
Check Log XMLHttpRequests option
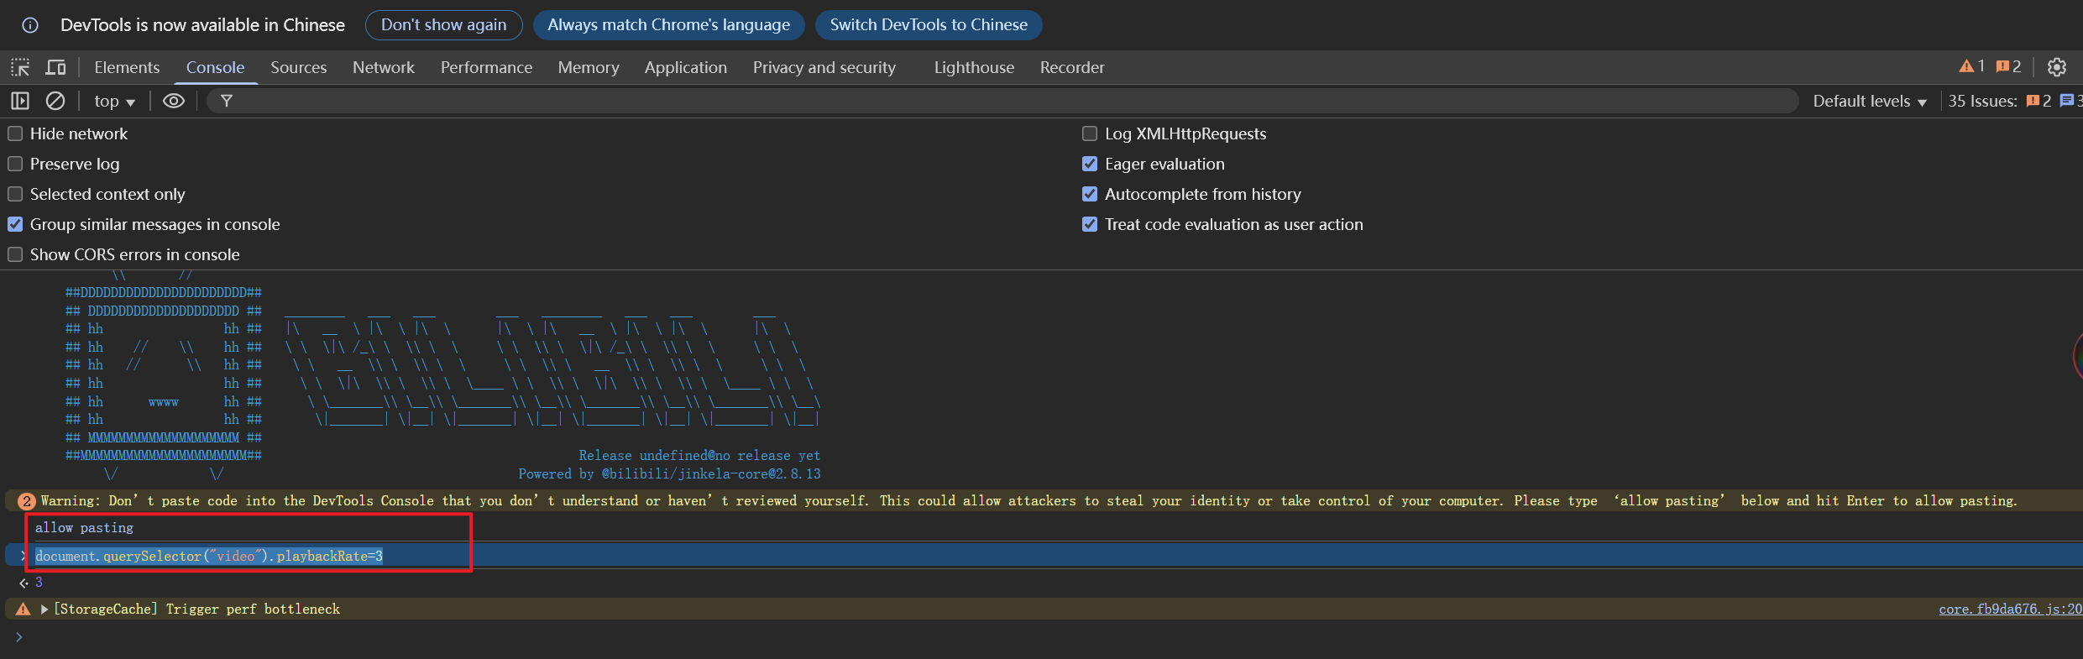click(1090, 133)
